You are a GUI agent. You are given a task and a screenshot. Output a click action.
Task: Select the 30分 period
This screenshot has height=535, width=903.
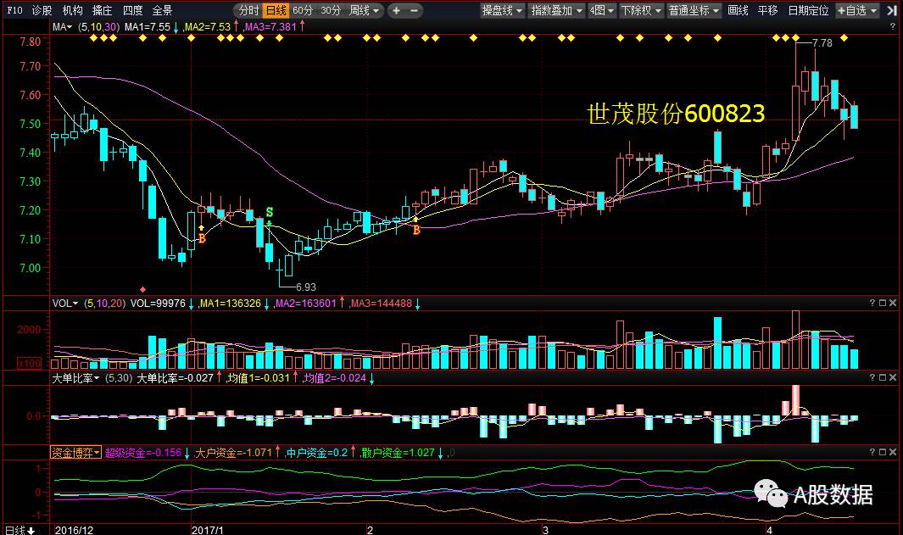pos(331,10)
